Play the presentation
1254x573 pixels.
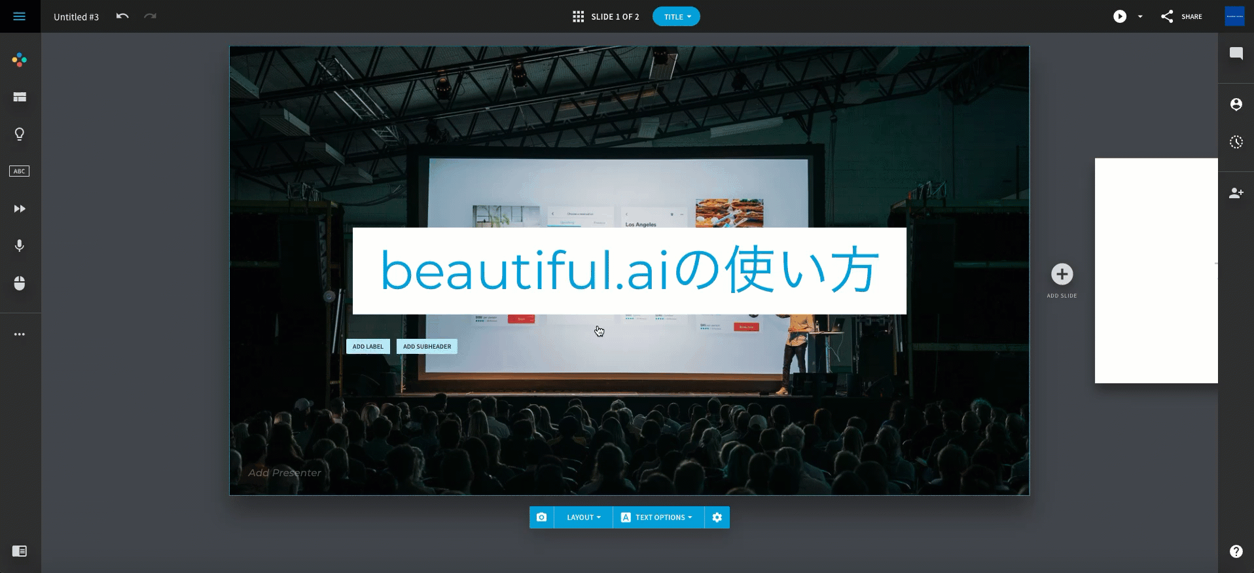coord(1120,17)
